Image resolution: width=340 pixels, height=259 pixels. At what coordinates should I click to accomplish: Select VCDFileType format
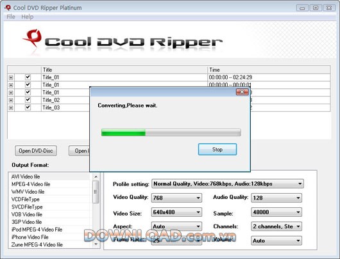coord(49,200)
